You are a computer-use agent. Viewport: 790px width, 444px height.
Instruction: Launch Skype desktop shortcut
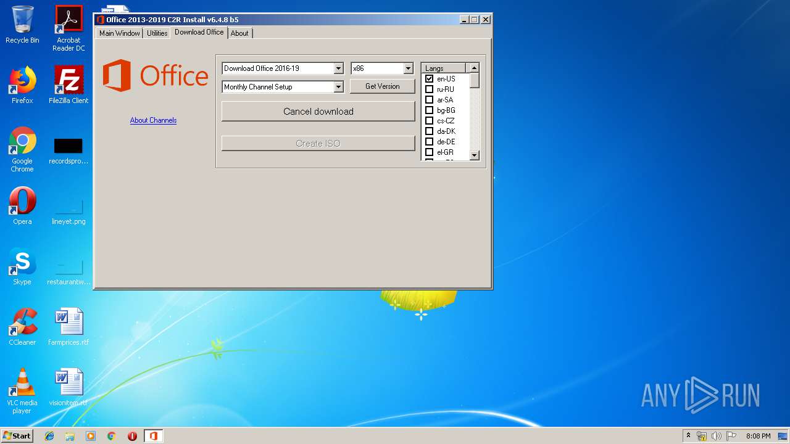click(x=22, y=266)
